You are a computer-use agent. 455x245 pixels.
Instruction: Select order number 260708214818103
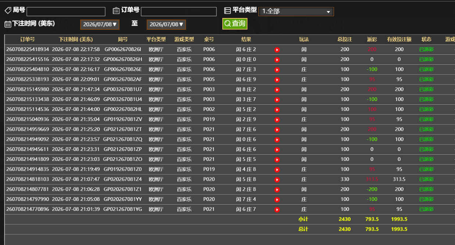[x=28, y=179]
